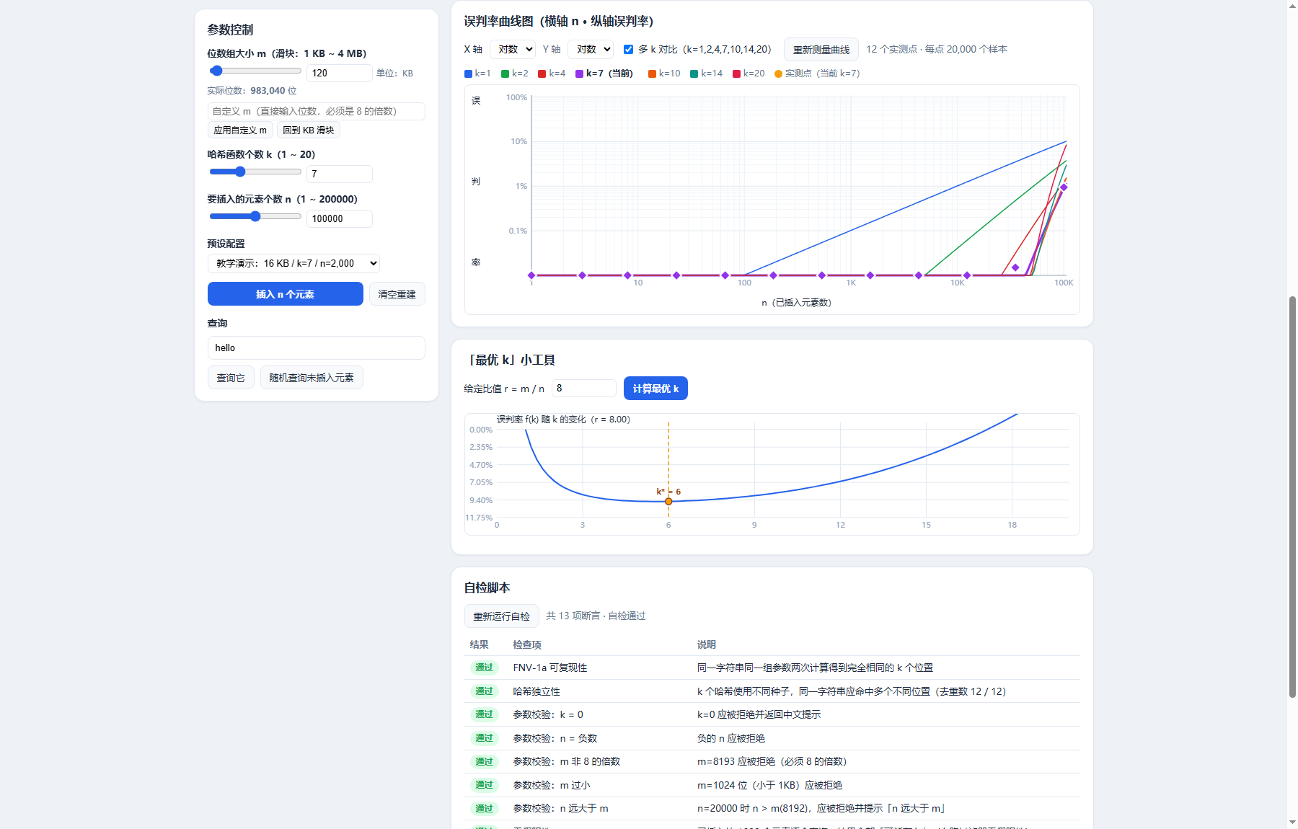Click the 重新运行自检 button

501,616
